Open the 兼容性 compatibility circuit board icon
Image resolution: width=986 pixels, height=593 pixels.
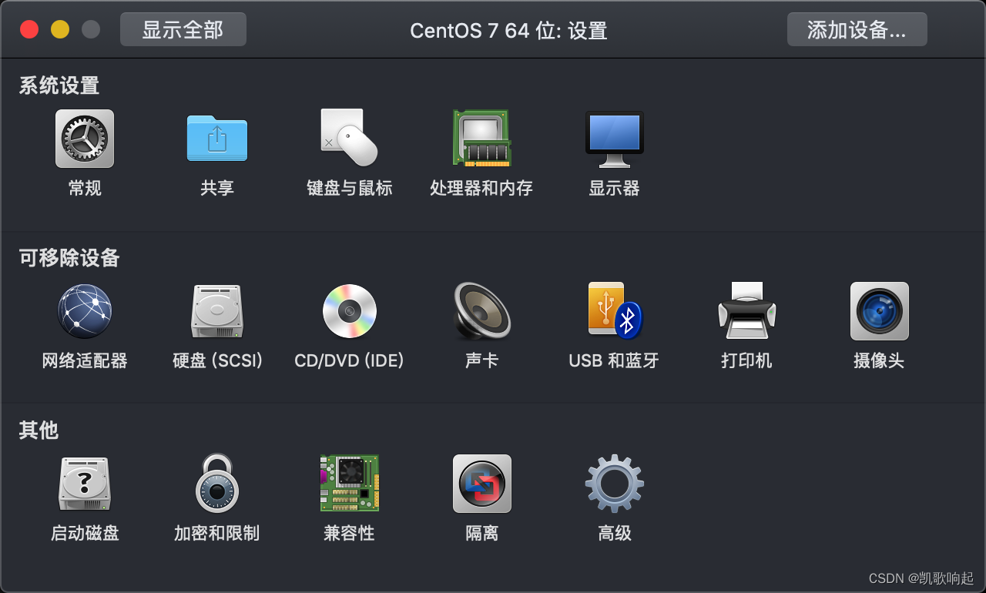click(350, 484)
